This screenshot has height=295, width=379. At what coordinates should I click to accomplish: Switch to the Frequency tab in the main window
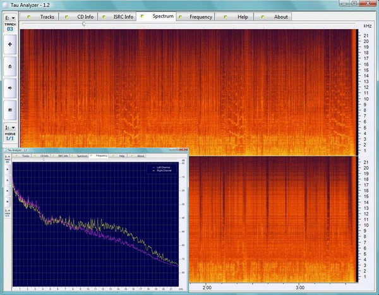click(200, 17)
